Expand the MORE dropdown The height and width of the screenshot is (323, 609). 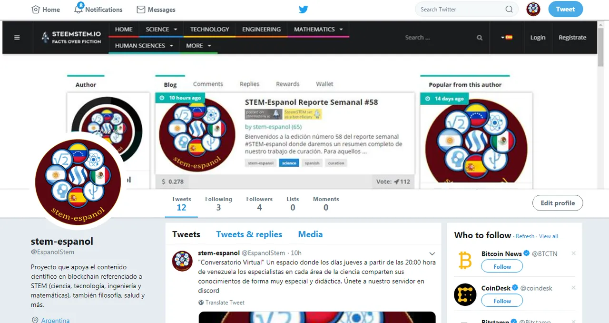coord(198,46)
